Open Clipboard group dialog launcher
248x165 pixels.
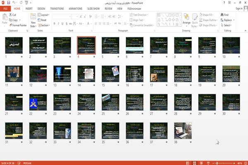[x=27, y=31]
